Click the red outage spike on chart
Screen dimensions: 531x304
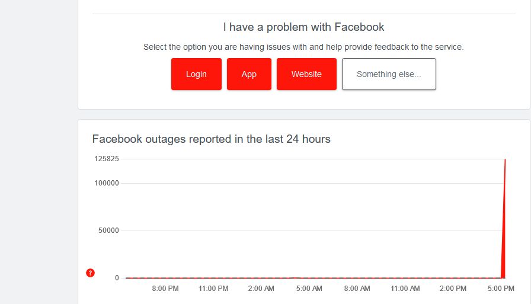tap(504, 225)
